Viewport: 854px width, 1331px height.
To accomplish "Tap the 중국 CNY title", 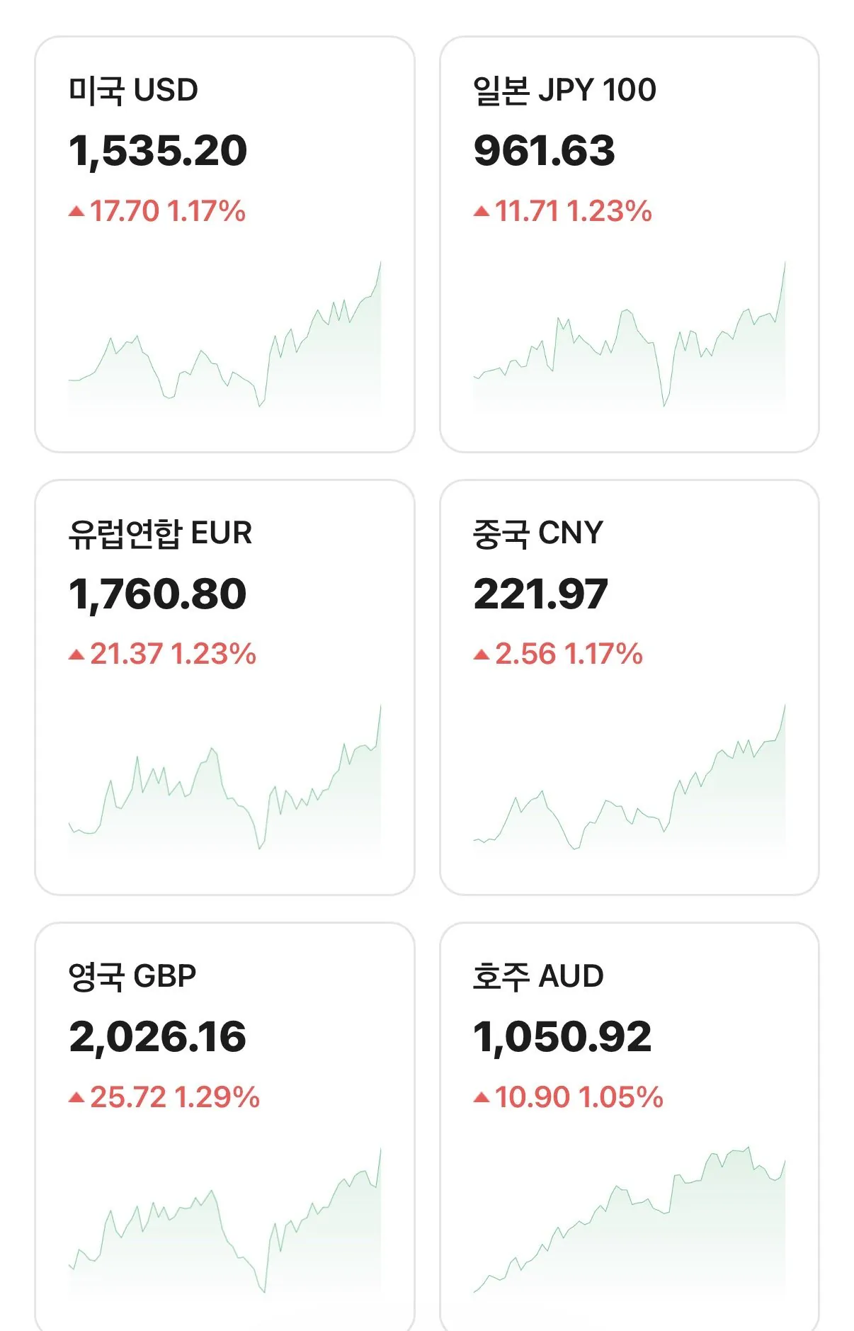I will pos(537,533).
